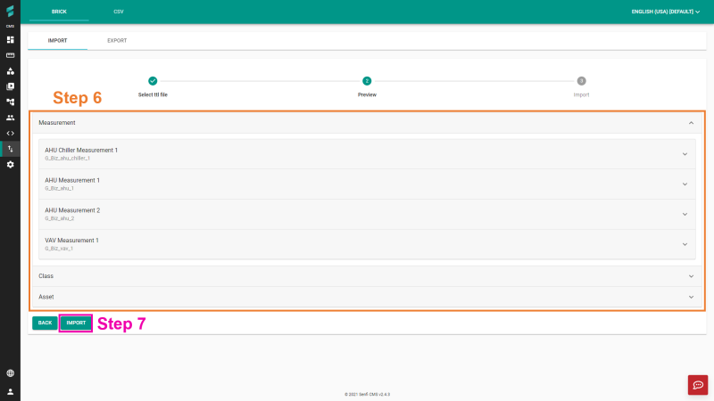
Task: Click the 'Class' section heading text
Action: pos(46,276)
